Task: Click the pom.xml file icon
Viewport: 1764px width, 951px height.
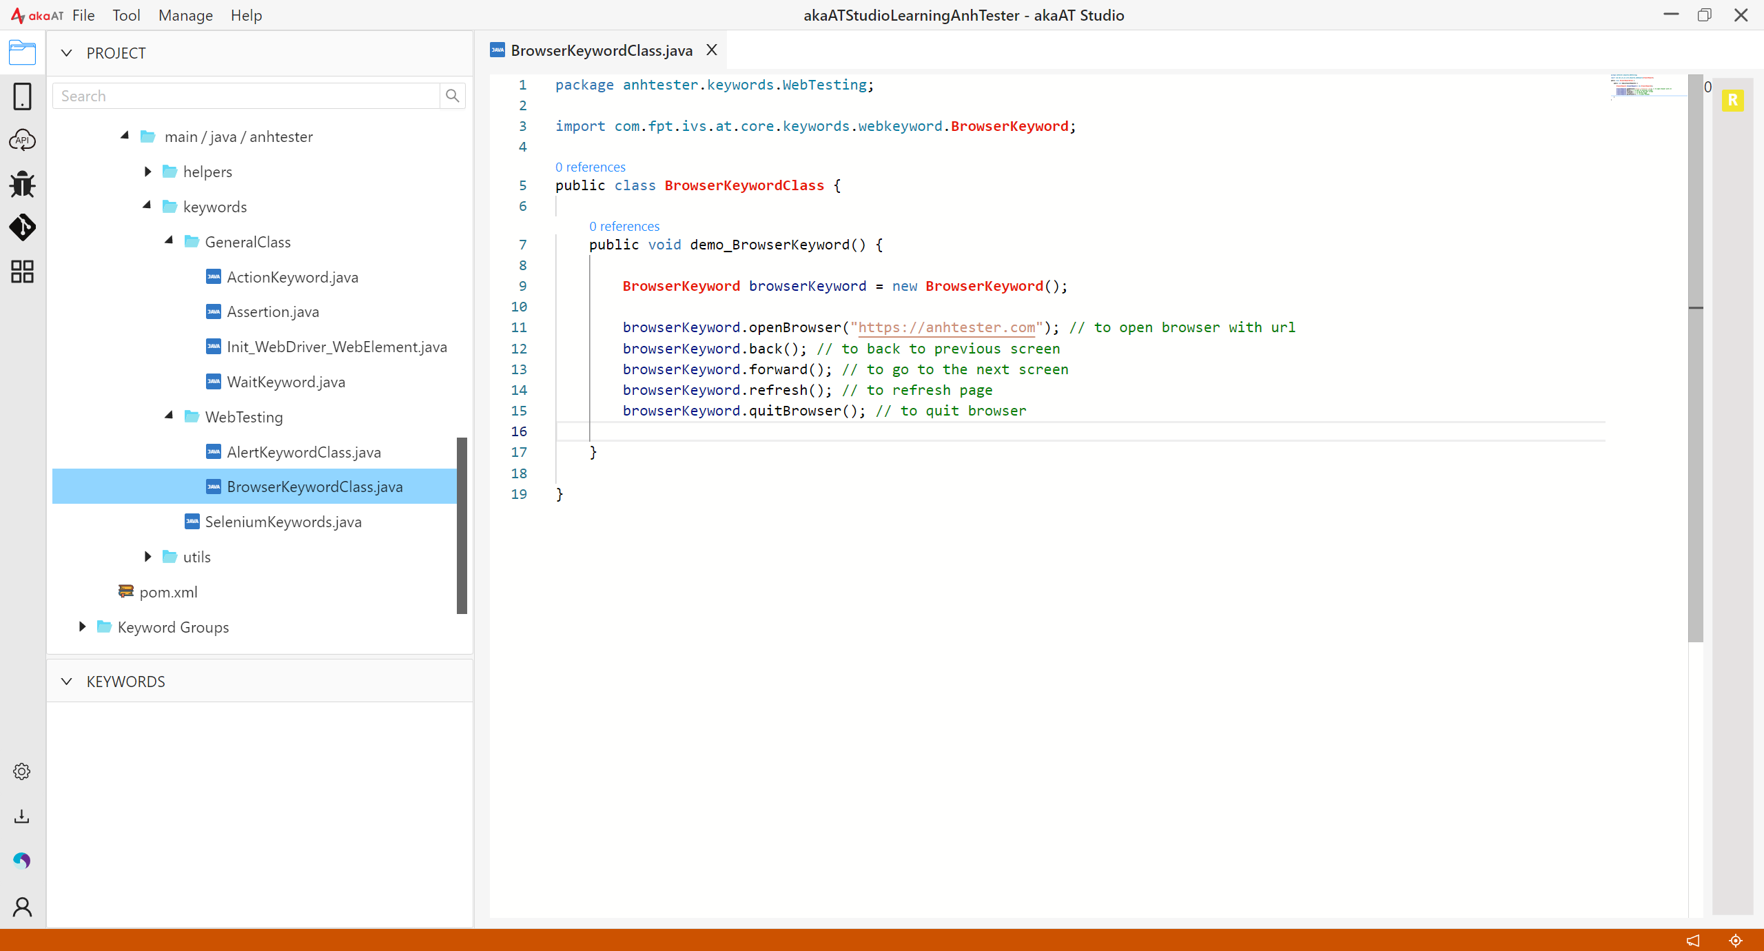Action: pyautogui.click(x=125, y=591)
